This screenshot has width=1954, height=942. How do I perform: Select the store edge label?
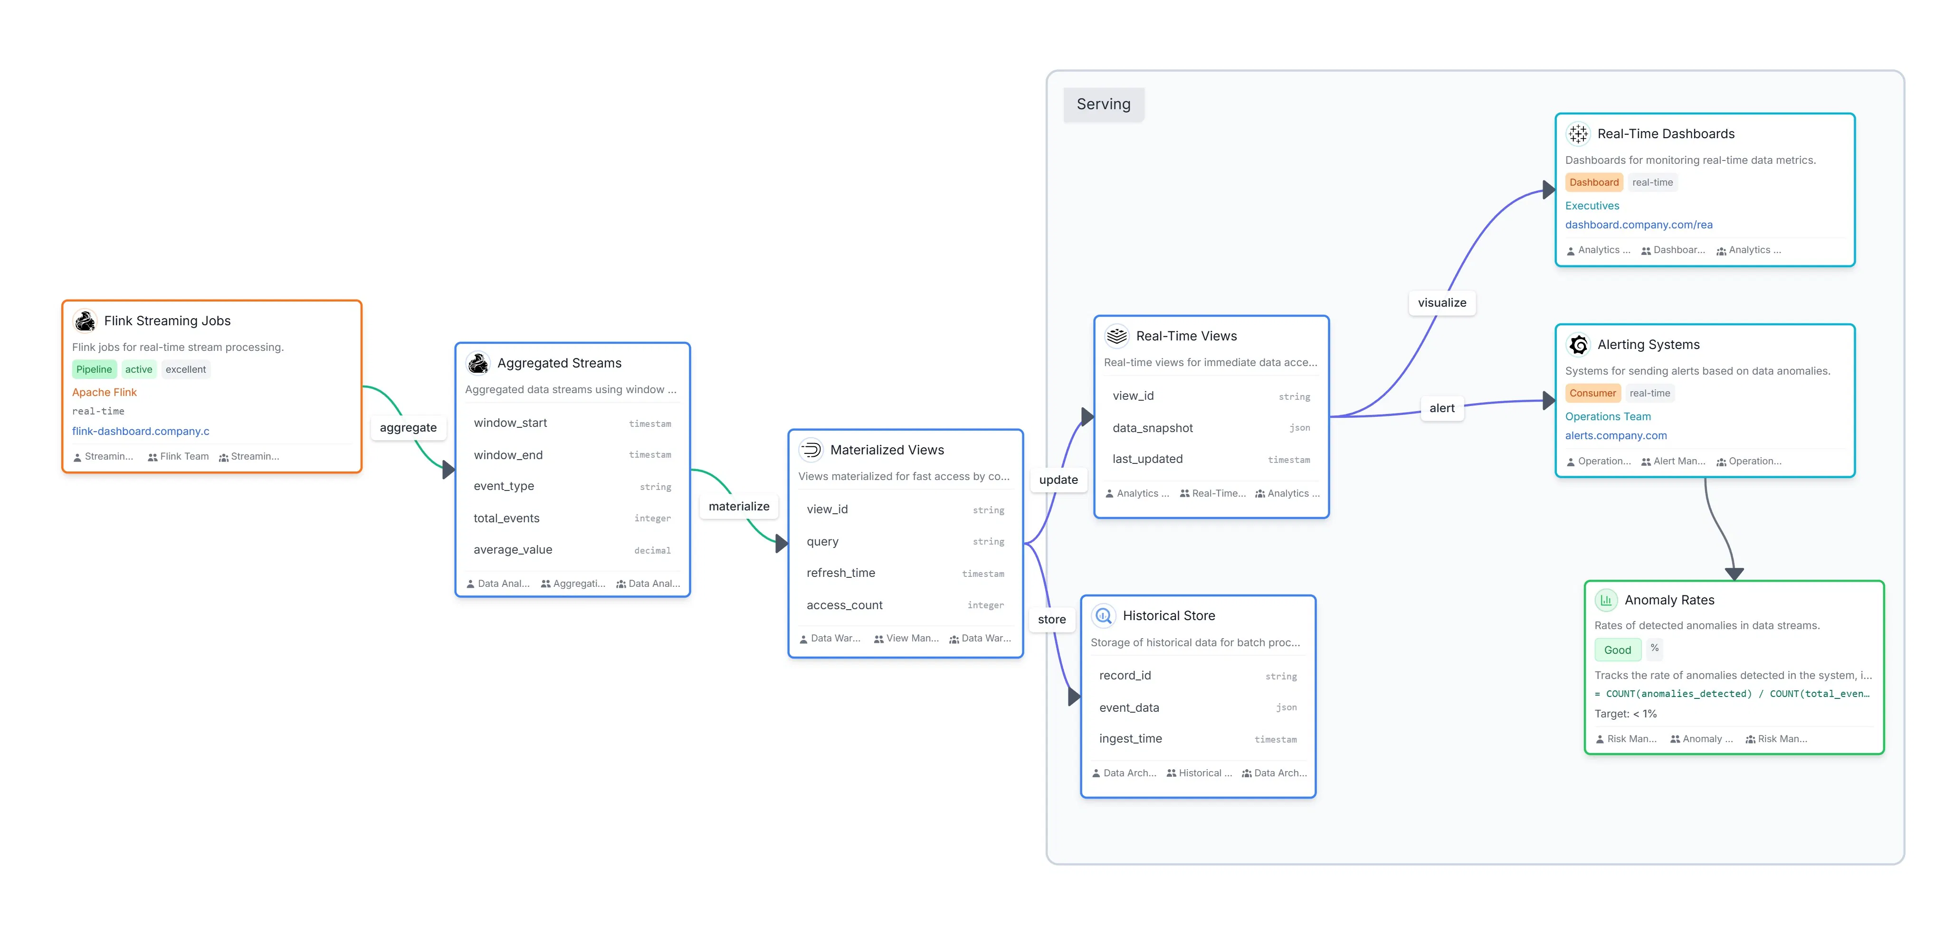[1051, 619]
